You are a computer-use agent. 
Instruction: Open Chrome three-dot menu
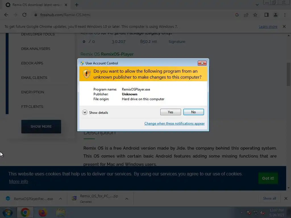[x=285, y=15]
